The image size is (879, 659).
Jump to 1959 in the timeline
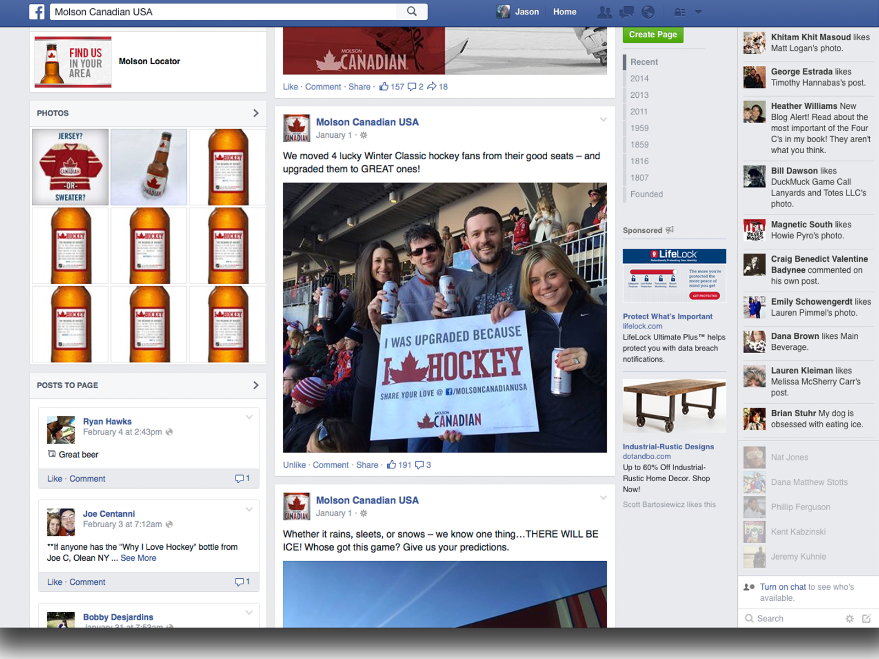tap(639, 128)
